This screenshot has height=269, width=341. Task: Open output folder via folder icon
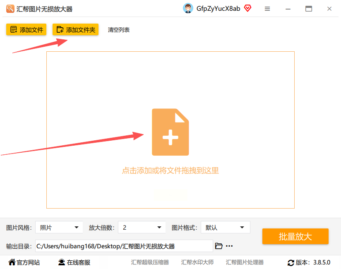tap(219, 246)
